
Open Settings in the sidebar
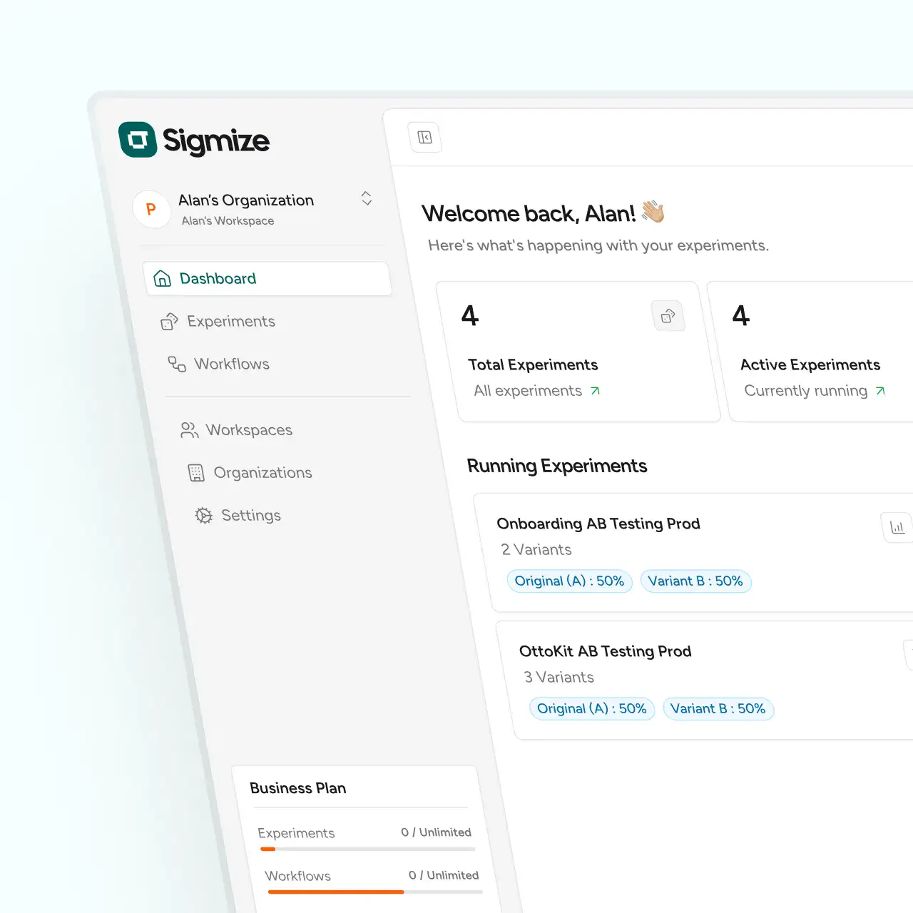[251, 515]
